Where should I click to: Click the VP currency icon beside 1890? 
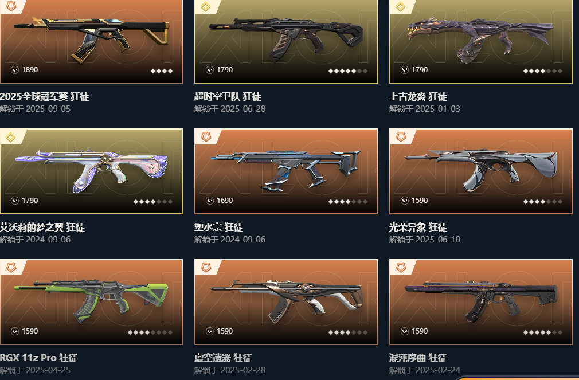(x=15, y=70)
